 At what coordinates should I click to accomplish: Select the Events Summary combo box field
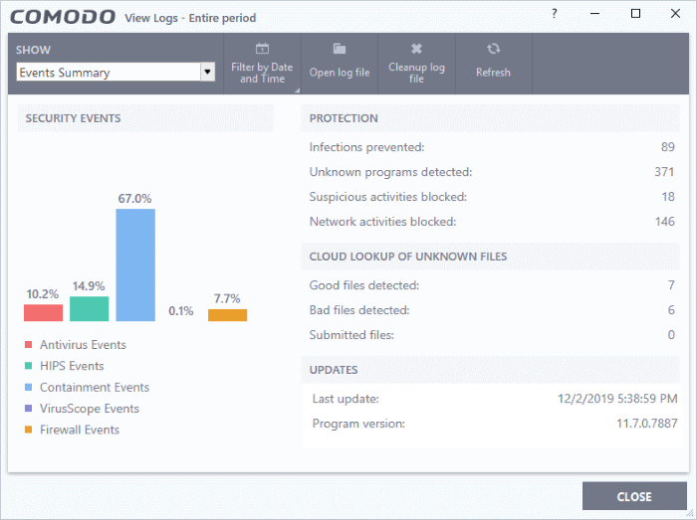pyautogui.click(x=116, y=72)
